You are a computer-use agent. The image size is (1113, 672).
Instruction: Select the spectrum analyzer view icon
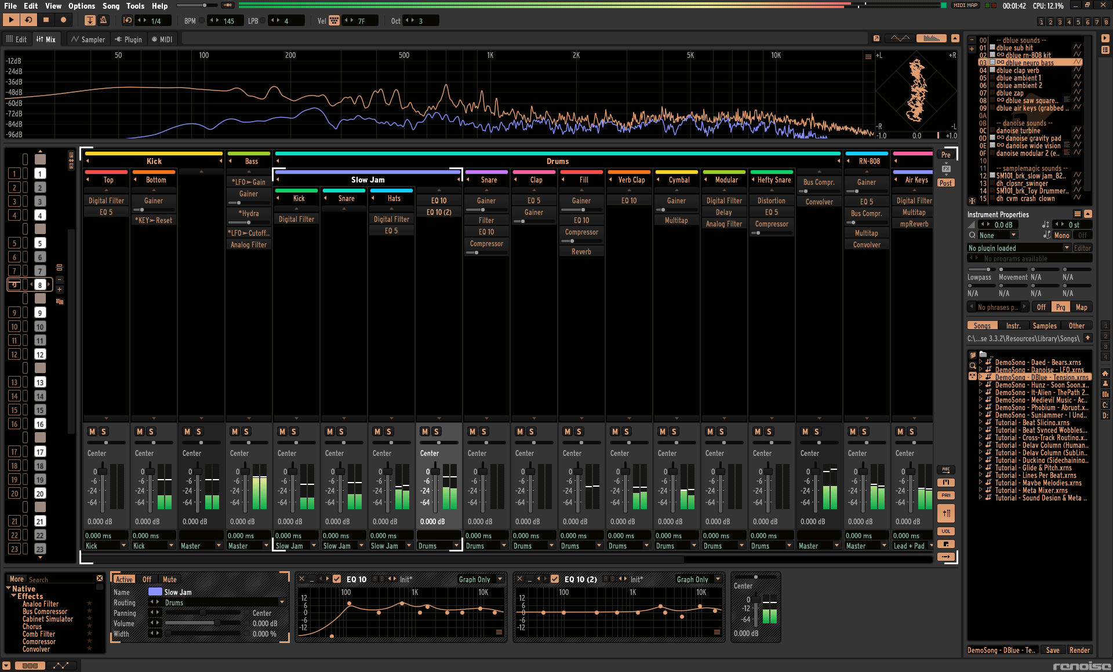point(932,38)
